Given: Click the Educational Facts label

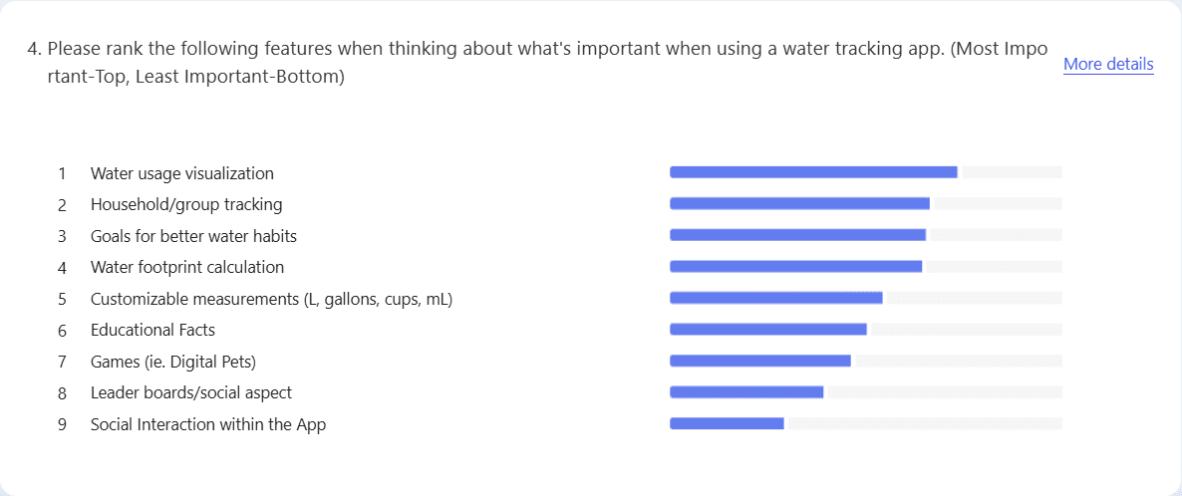Looking at the screenshot, I should [153, 330].
